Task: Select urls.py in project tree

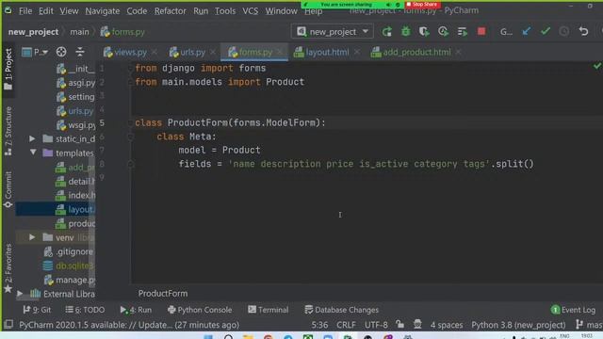Action: coord(75,111)
